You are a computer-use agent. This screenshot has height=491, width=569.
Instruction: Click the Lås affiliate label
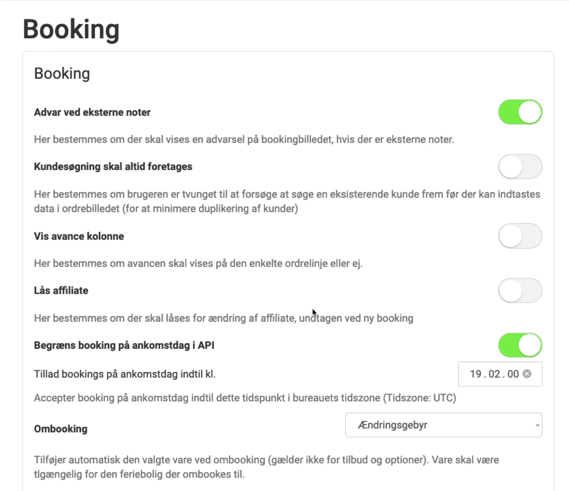[x=61, y=290]
